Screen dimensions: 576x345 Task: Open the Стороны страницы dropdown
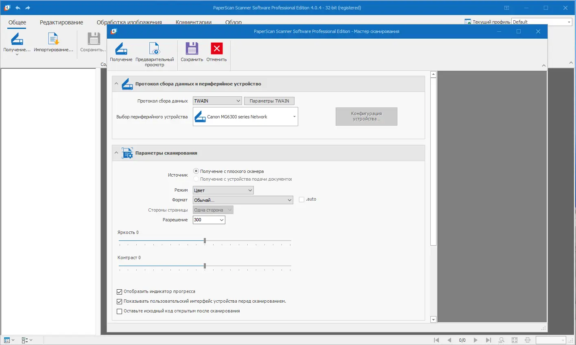pos(213,210)
